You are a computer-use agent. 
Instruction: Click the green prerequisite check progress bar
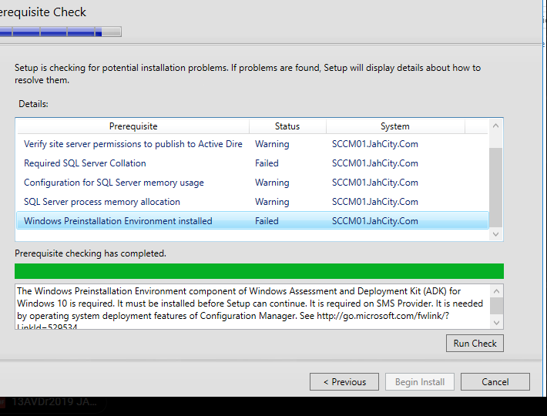tap(259, 271)
